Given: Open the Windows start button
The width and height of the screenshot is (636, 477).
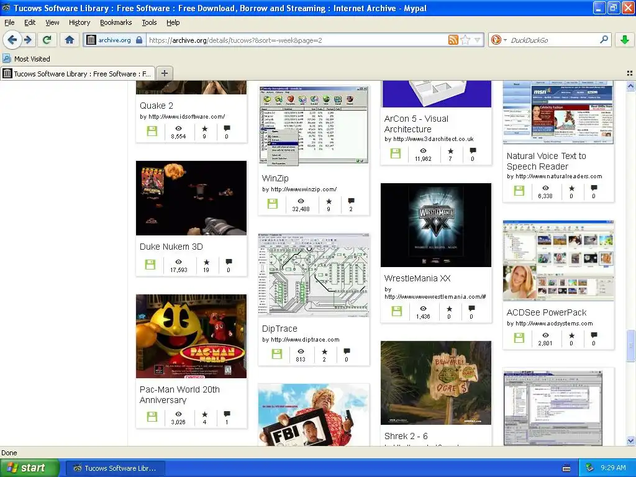Looking at the screenshot, I should 30,468.
